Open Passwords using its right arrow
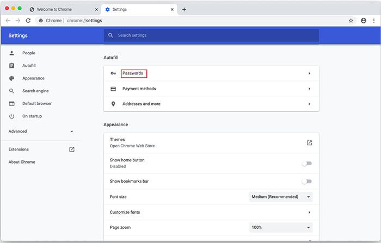The width and height of the screenshot is (381, 243). click(x=309, y=73)
